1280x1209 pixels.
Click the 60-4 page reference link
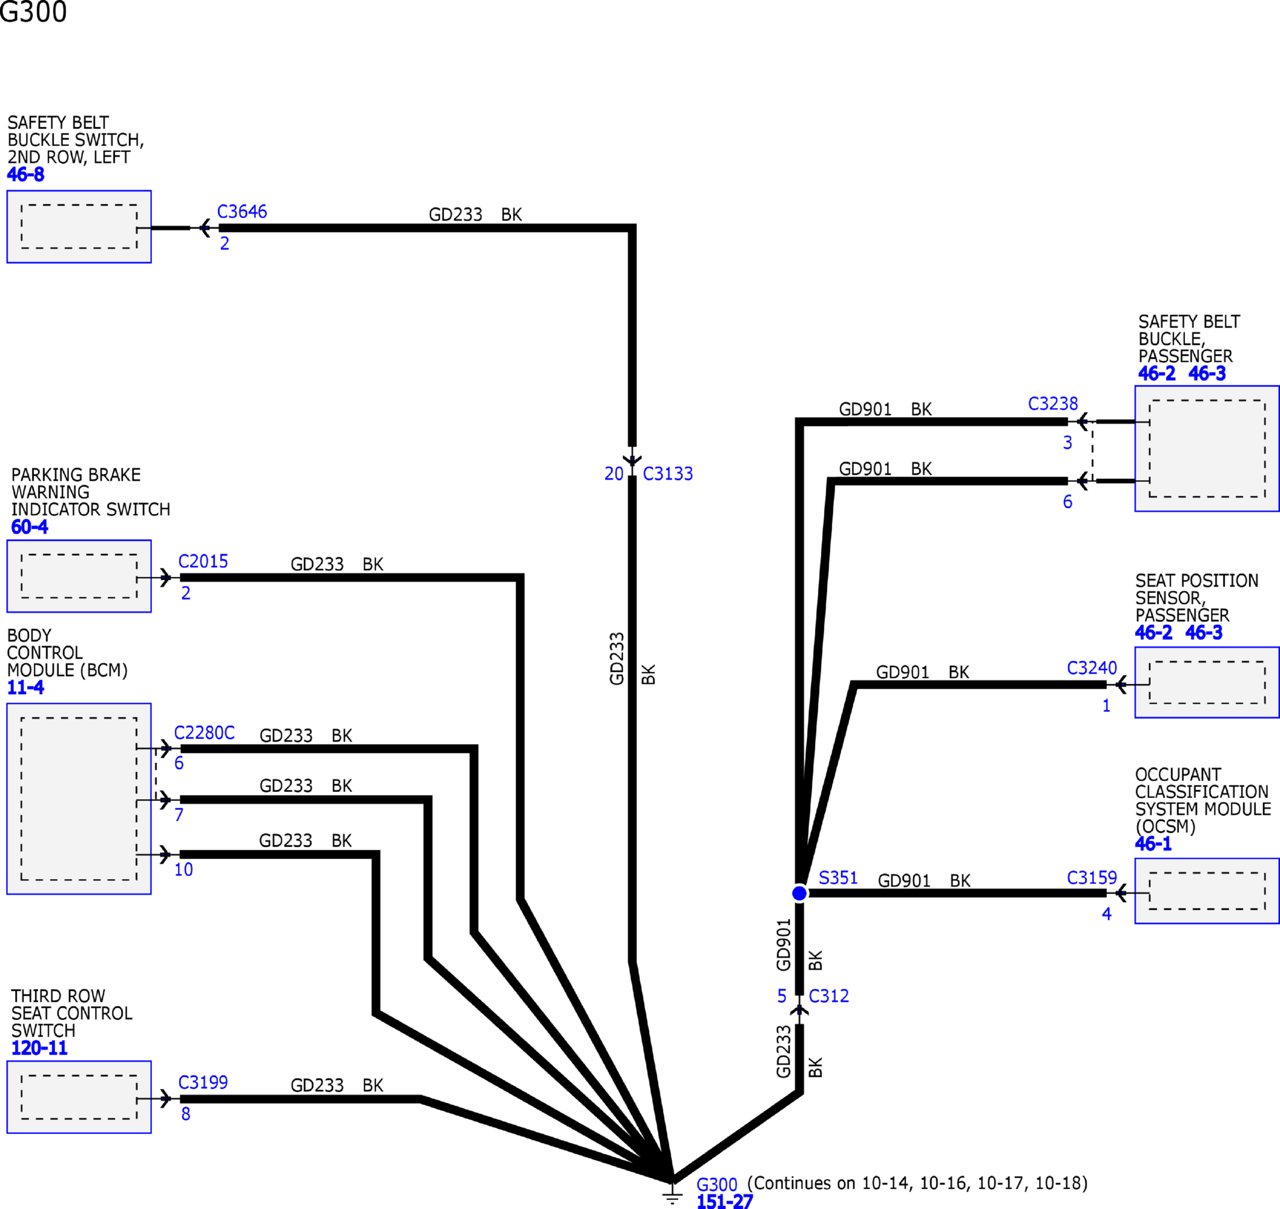(x=29, y=527)
